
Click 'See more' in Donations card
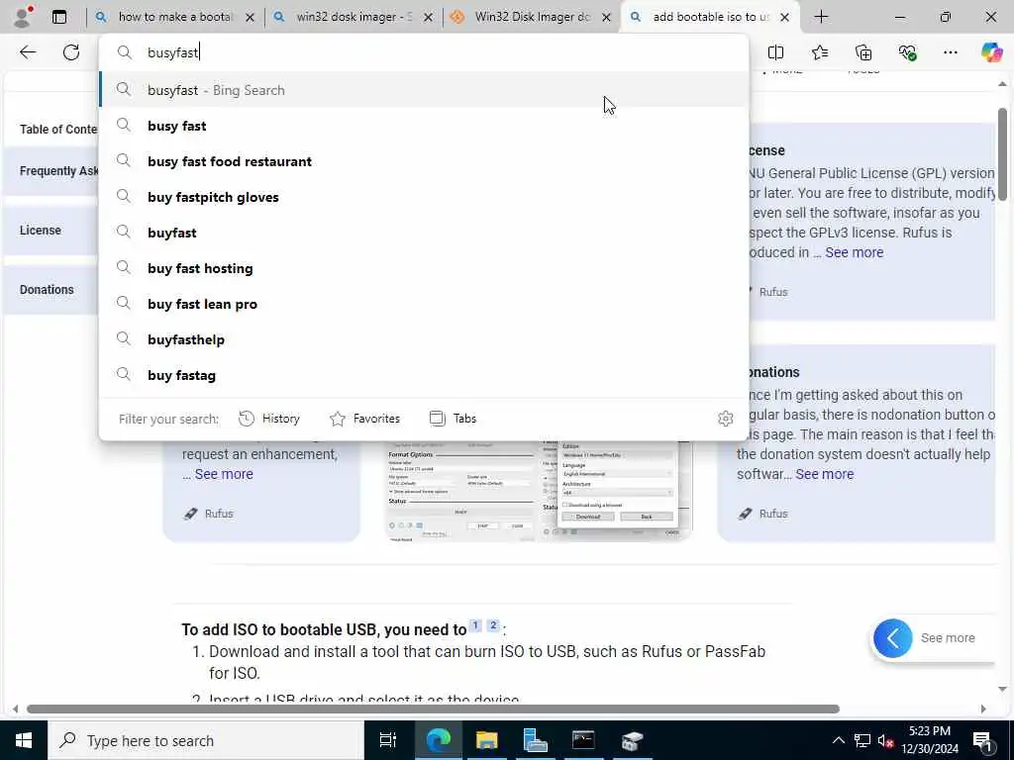click(x=825, y=474)
